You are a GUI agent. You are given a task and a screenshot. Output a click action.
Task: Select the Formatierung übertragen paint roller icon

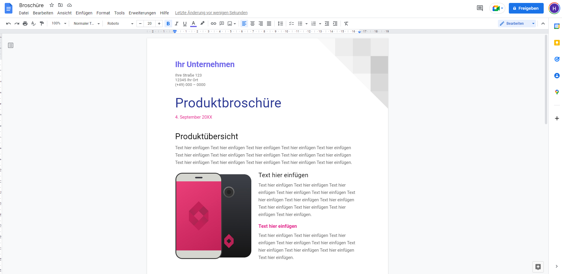[x=42, y=24]
